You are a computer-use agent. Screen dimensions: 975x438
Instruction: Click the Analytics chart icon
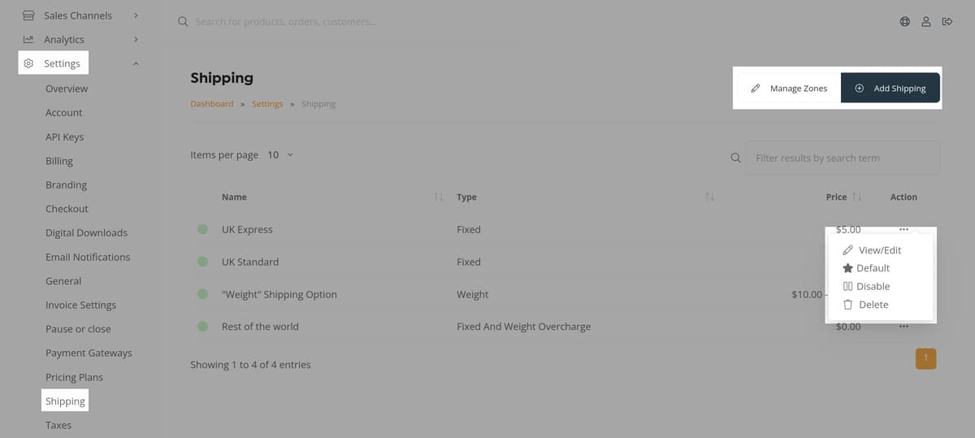(x=28, y=39)
